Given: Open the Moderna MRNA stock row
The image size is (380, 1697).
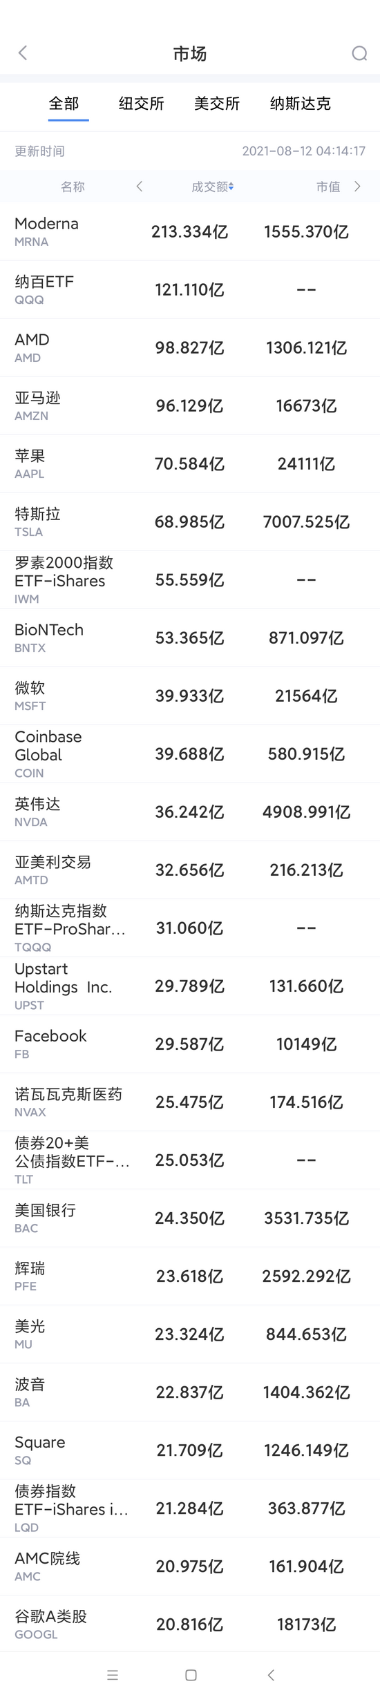Looking at the screenshot, I should point(190,231).
